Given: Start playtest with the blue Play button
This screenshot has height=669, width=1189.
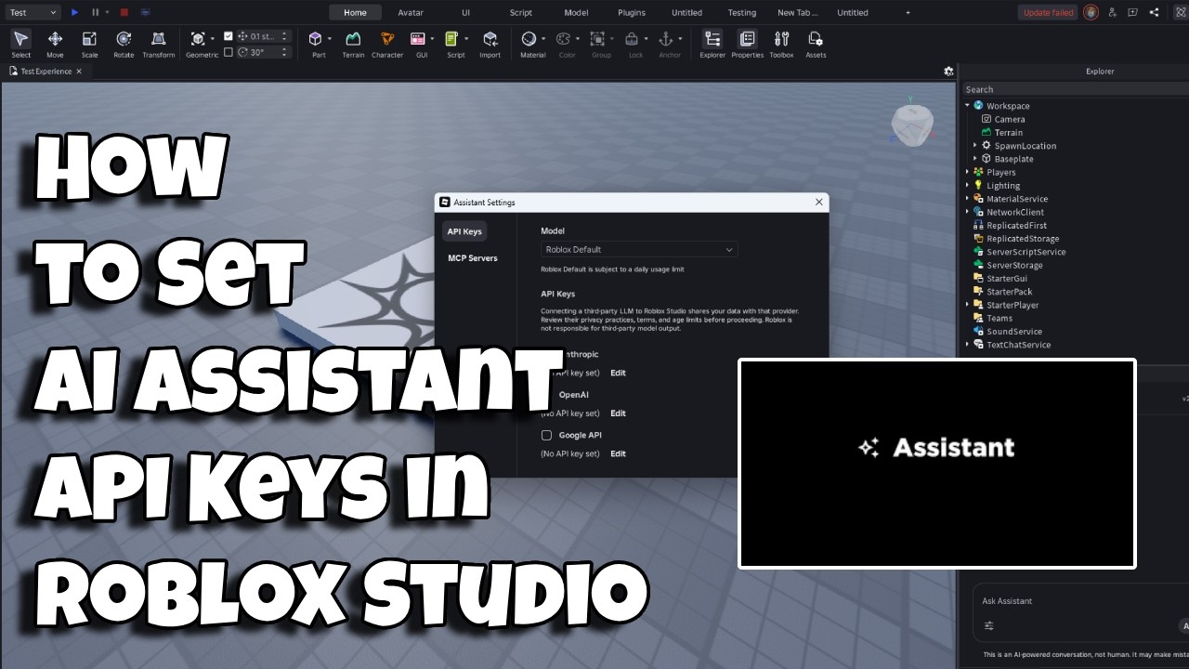Looking at the screenshot, I should pyautogui.click(x=75, y=12).
